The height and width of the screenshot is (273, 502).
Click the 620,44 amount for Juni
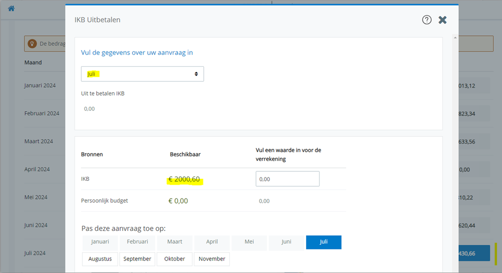pyautogui.click(x=467, y=225)
